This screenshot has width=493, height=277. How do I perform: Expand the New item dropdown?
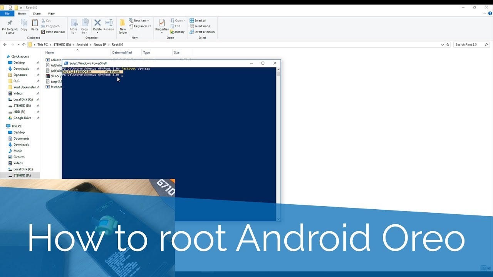[139, 20]
